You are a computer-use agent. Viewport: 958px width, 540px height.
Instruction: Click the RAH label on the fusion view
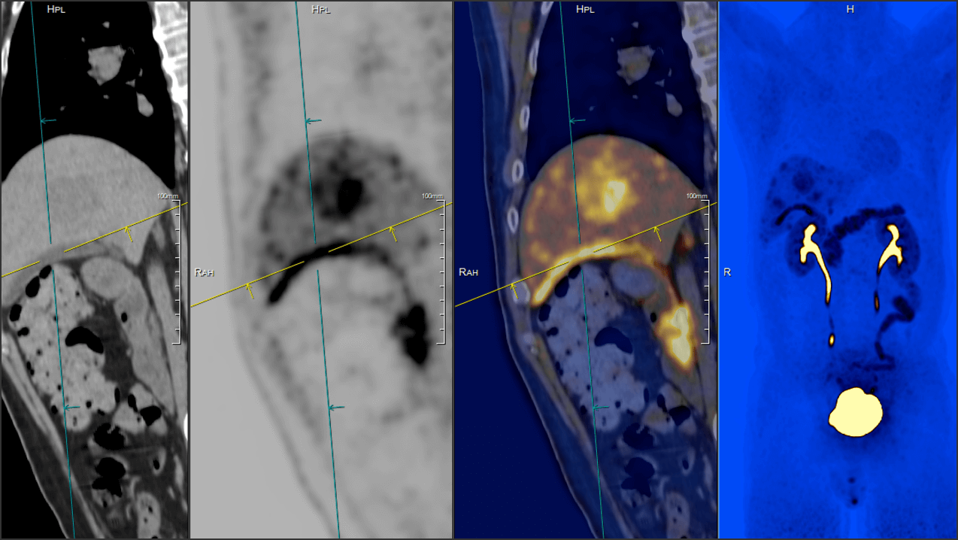click(x=468, y=272)
